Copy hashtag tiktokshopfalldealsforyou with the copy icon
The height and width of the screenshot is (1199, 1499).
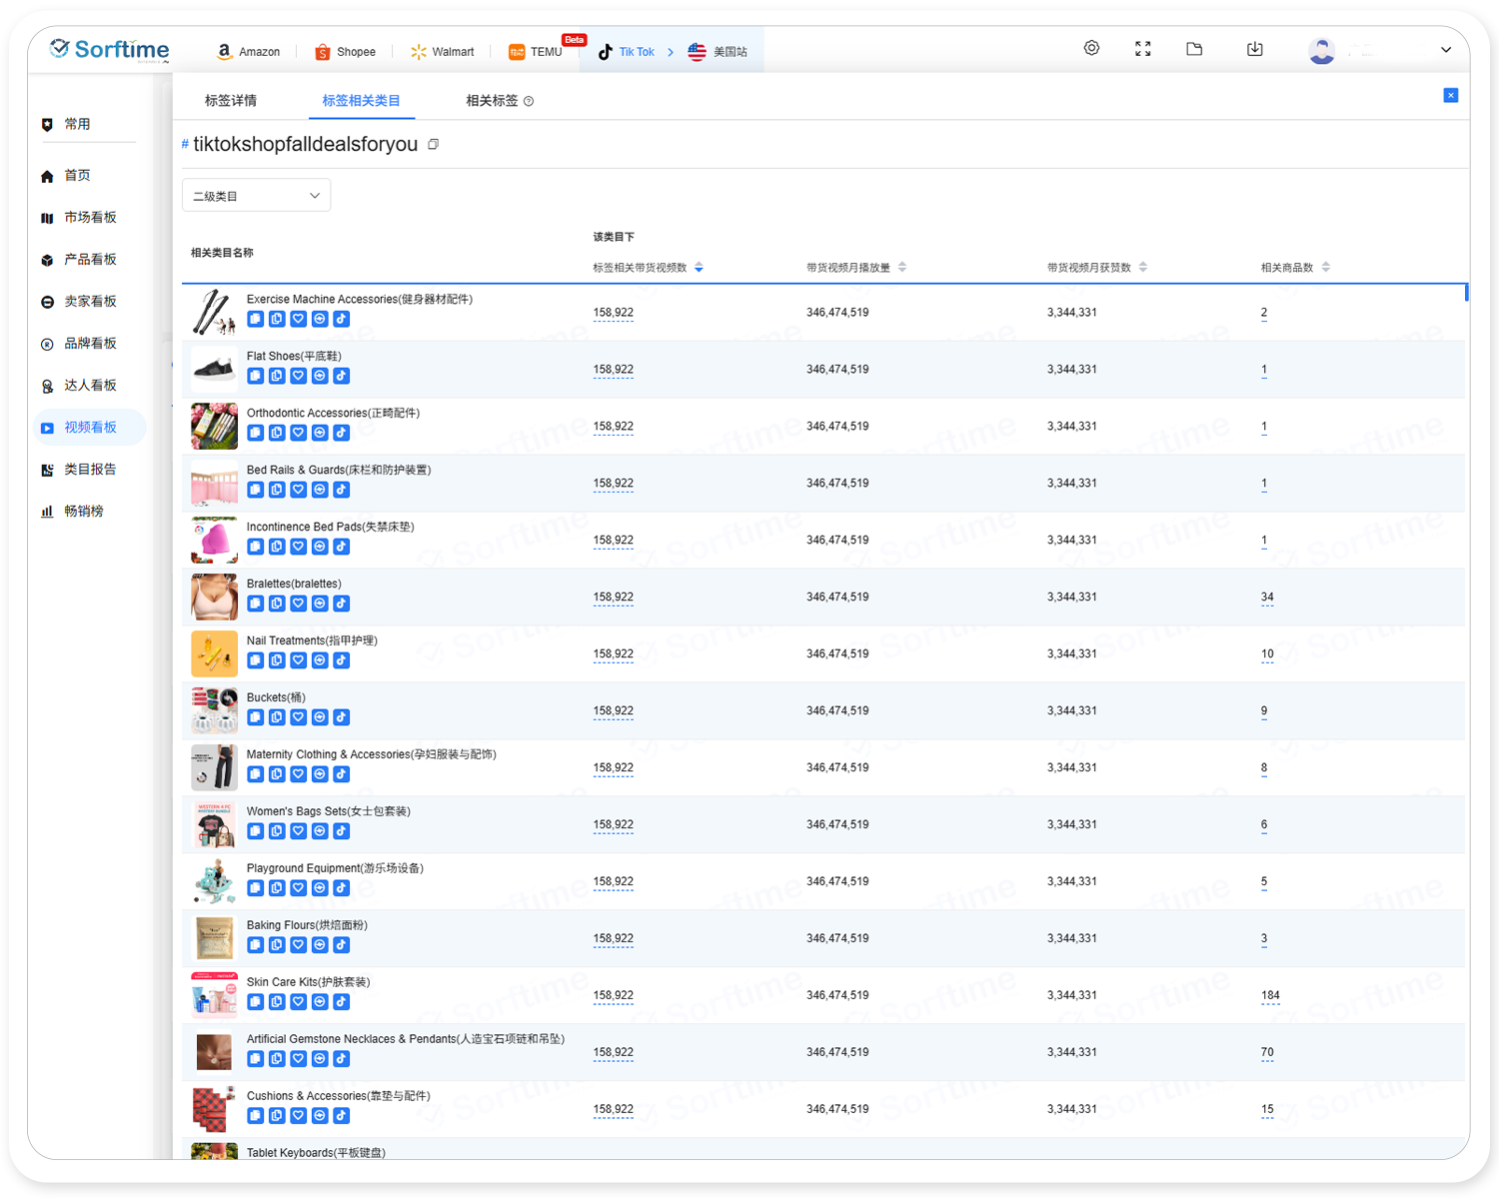click(x=434, y=145)
